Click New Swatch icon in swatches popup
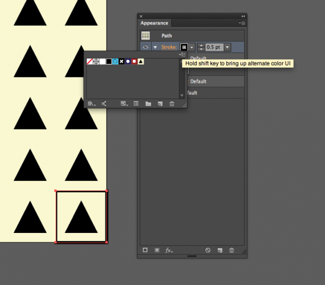Image resolution: width=325 pixels, height=285 pixels. [160, 103]
